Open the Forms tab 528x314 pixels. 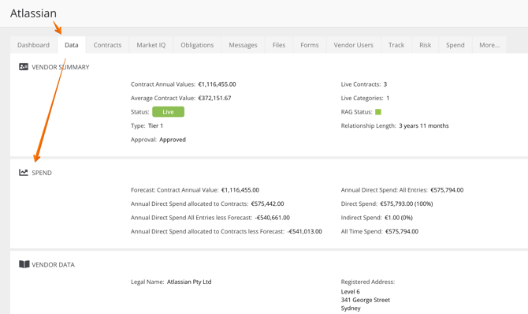(310, 45)
